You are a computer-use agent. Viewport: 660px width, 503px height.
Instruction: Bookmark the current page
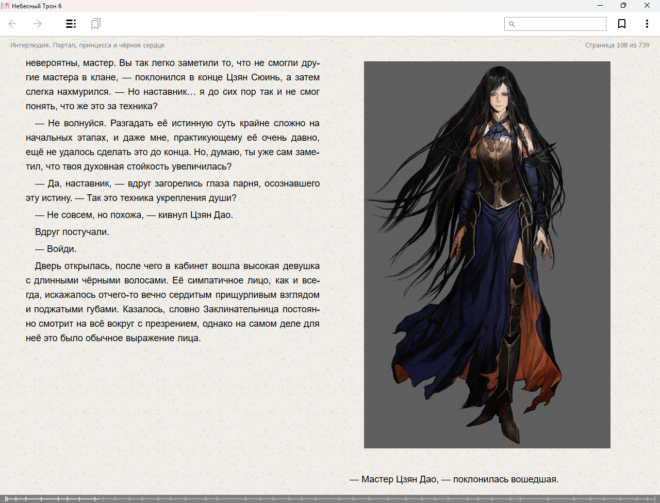pyautogui.click(x=622, y=24)
